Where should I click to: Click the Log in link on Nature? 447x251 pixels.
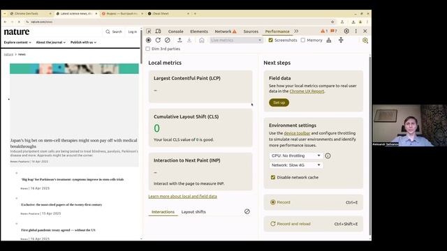click(132, 31)
